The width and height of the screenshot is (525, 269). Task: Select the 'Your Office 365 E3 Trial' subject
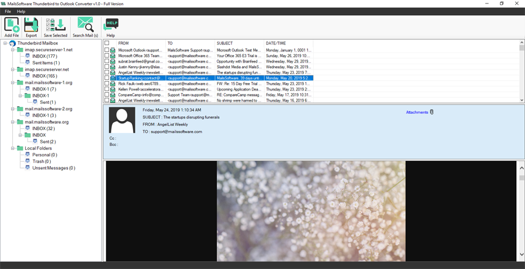click(239, 55)
